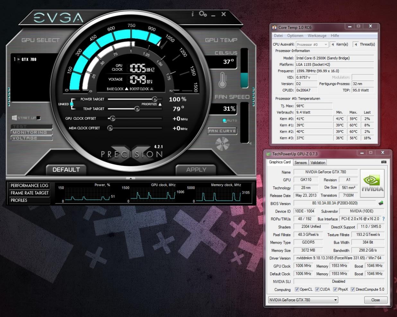Click the thermometer icon under GPU Temp

coord(222,80)
